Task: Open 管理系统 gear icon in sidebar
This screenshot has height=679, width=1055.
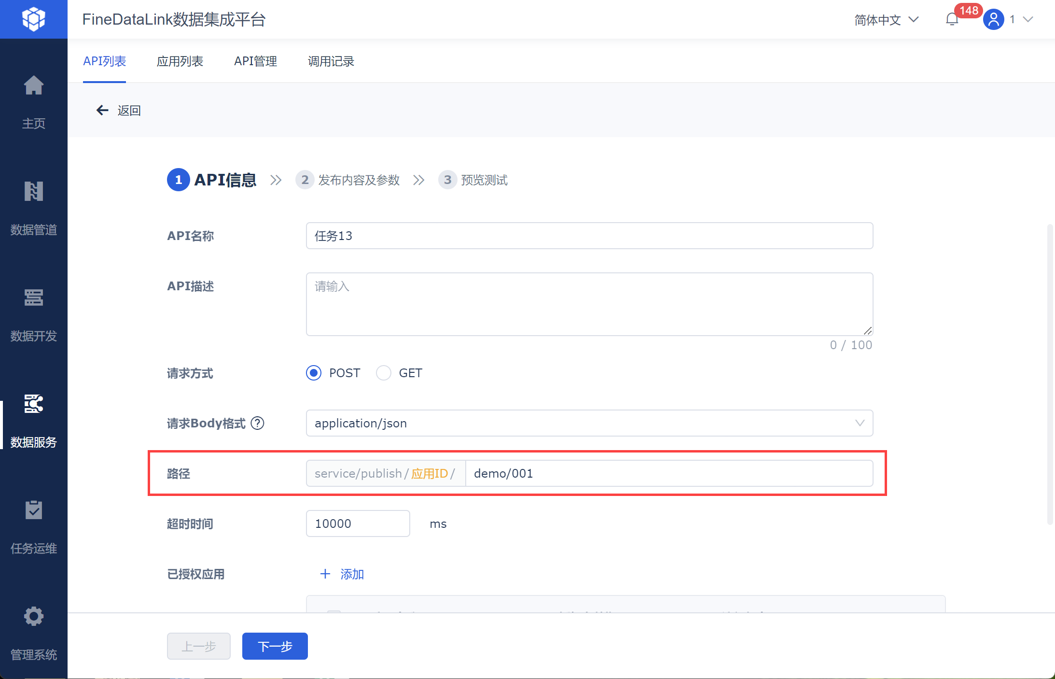Action: pyautogui.click(x=33, y=617)
